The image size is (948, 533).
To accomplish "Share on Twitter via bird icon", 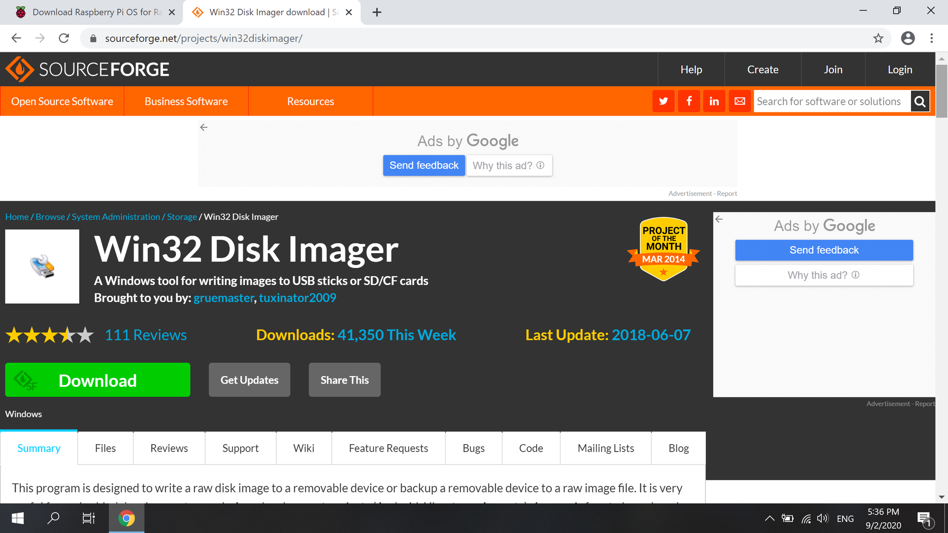I will 663,101.
